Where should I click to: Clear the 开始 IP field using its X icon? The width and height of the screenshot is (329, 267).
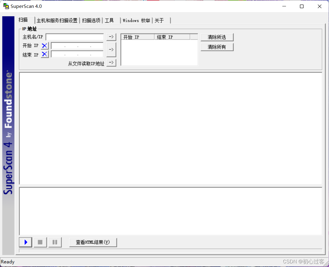pos(45,45)
